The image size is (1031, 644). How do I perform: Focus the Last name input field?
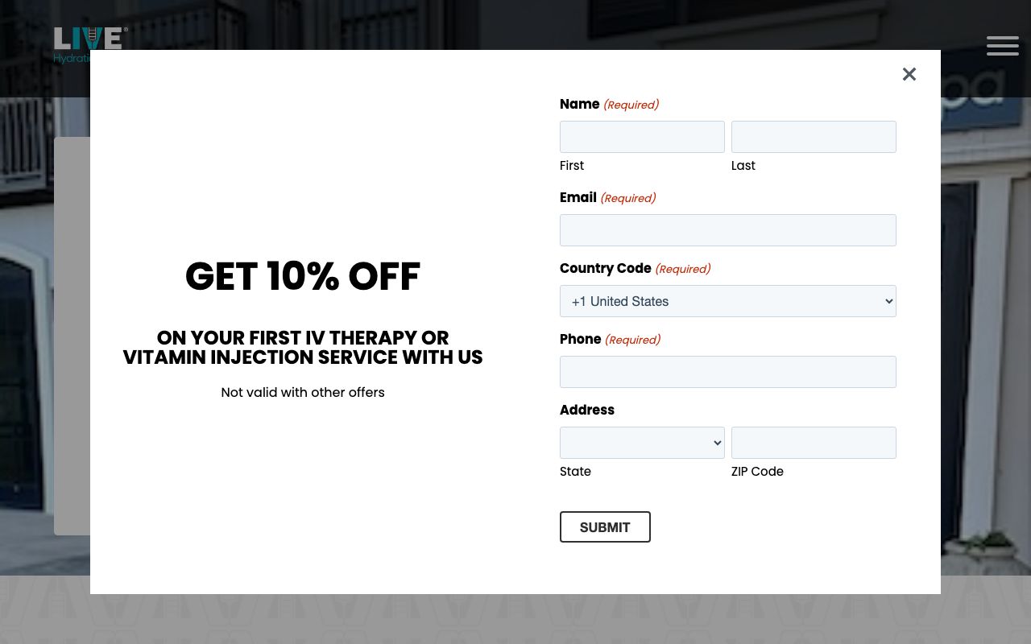(x=814, y=137)
